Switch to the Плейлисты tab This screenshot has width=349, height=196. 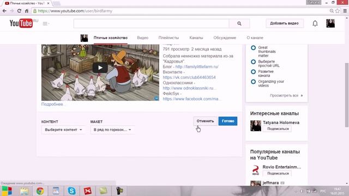point(169,38)
